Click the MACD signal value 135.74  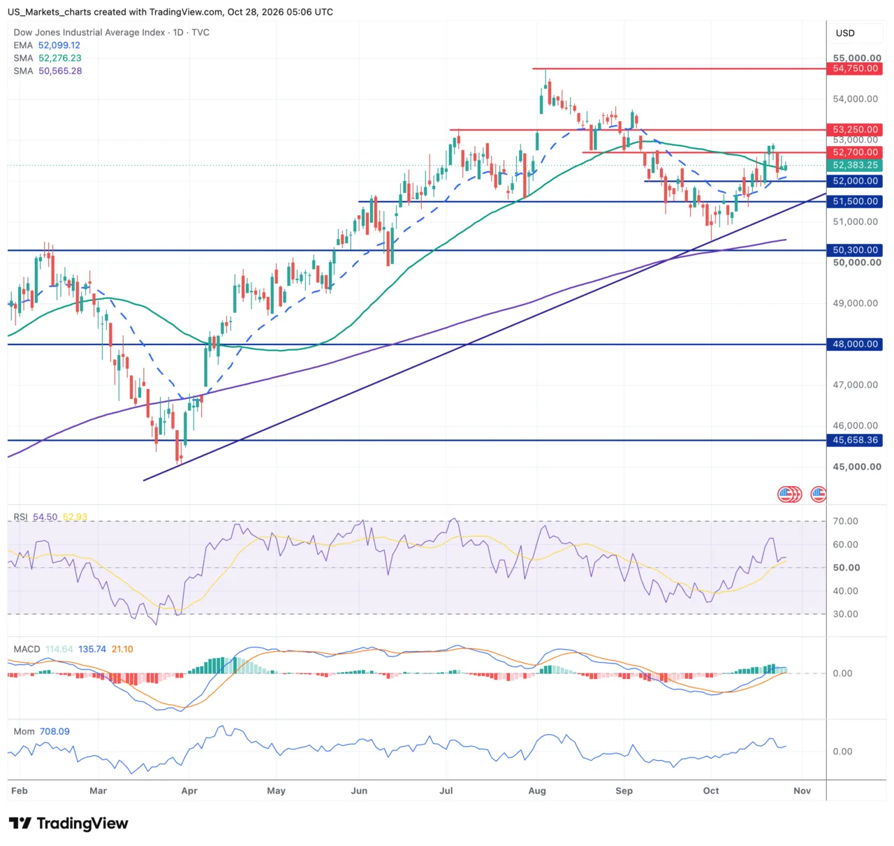coord(92,649)
